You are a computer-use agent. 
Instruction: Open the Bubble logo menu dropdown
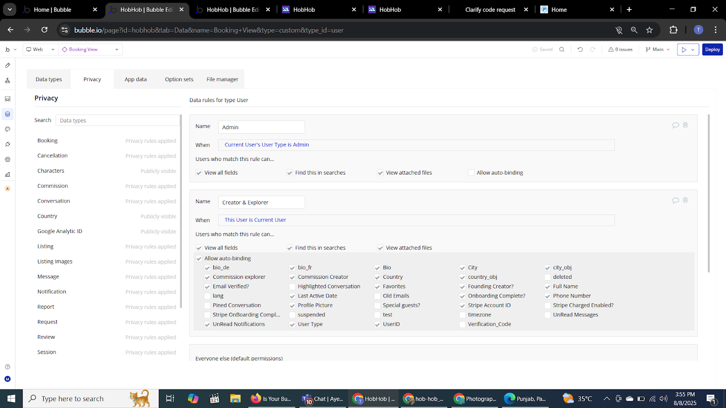click(x=10, y=49)
